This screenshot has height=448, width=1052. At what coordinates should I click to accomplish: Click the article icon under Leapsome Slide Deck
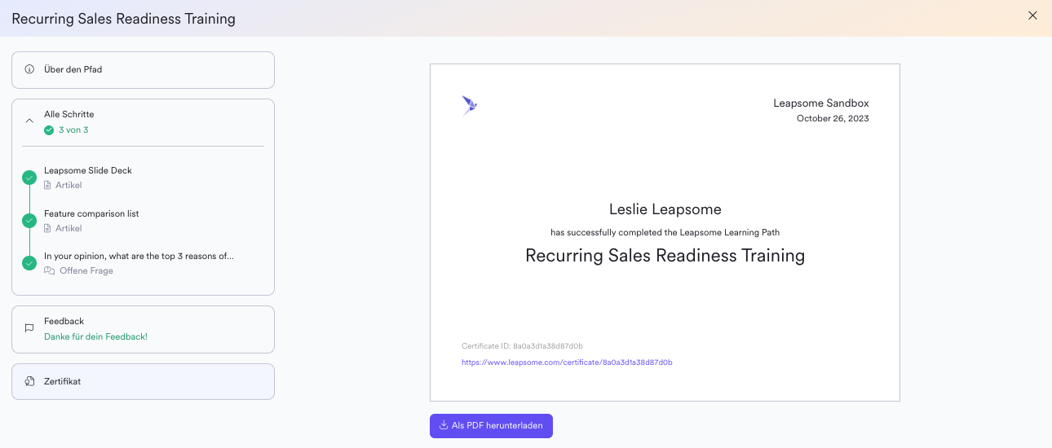[x=47, y=186]
